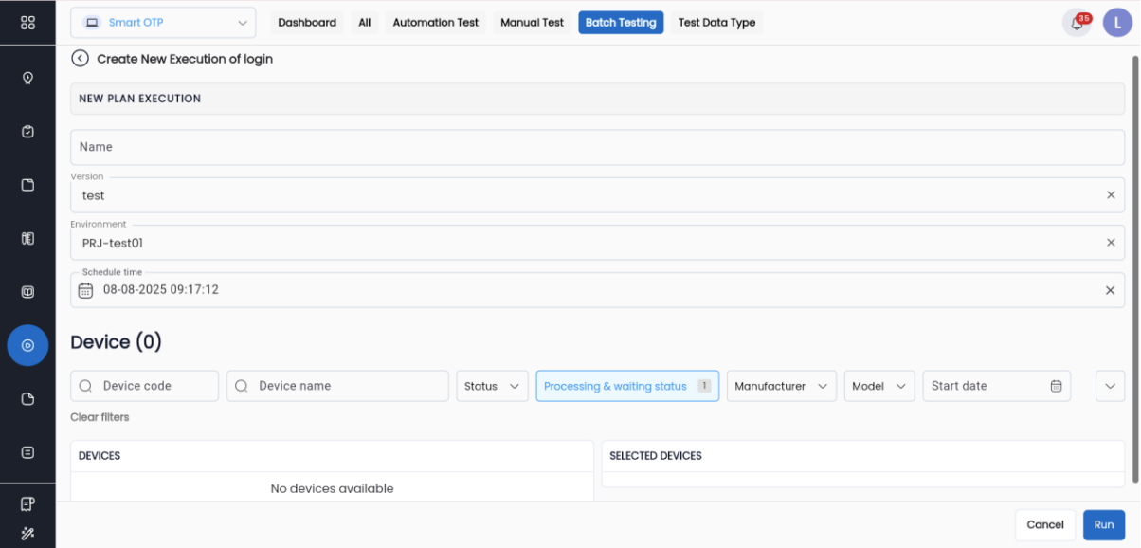Open the Status filter dropdown
The height and width of the screenshot is (548, 1141).
[492, 386]
